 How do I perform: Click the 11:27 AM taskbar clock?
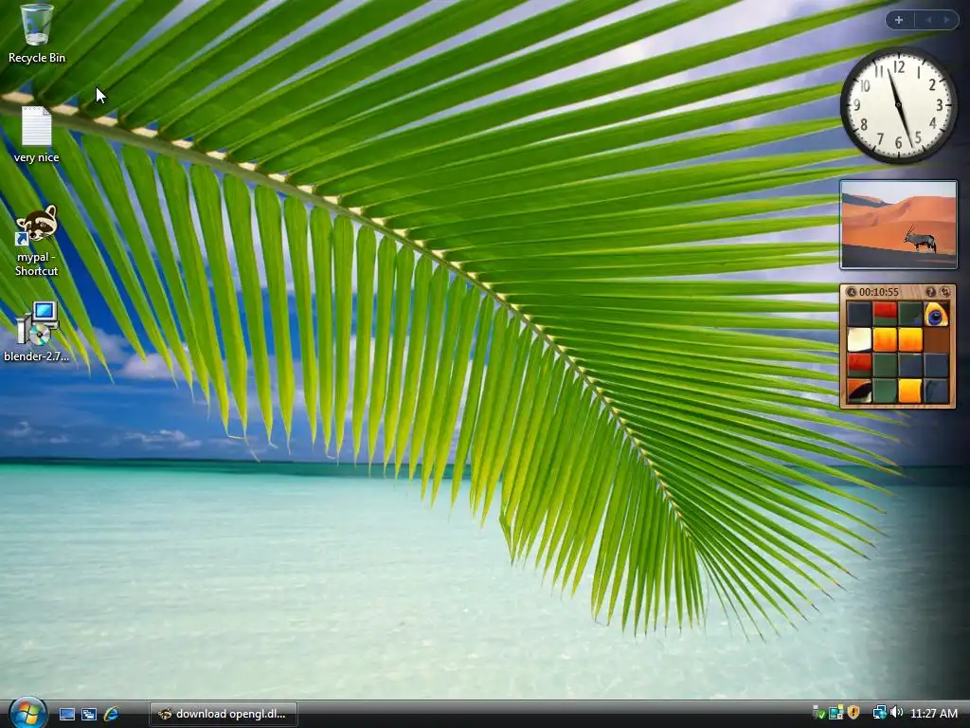point(934,714)
